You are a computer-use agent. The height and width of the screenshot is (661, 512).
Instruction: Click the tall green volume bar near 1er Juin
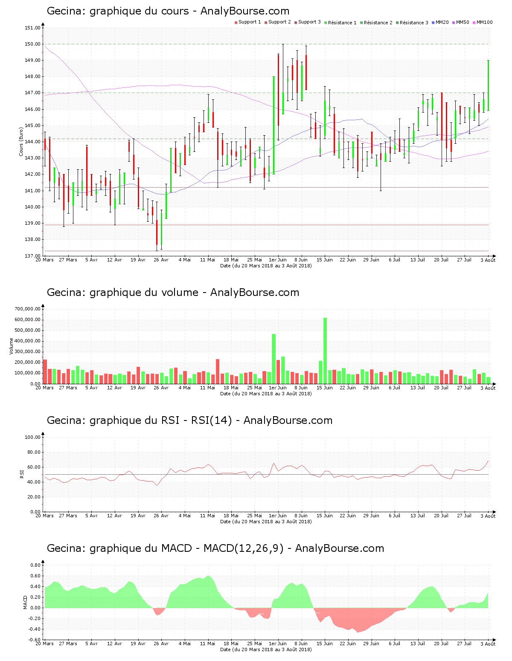click(x=274, y=359)
